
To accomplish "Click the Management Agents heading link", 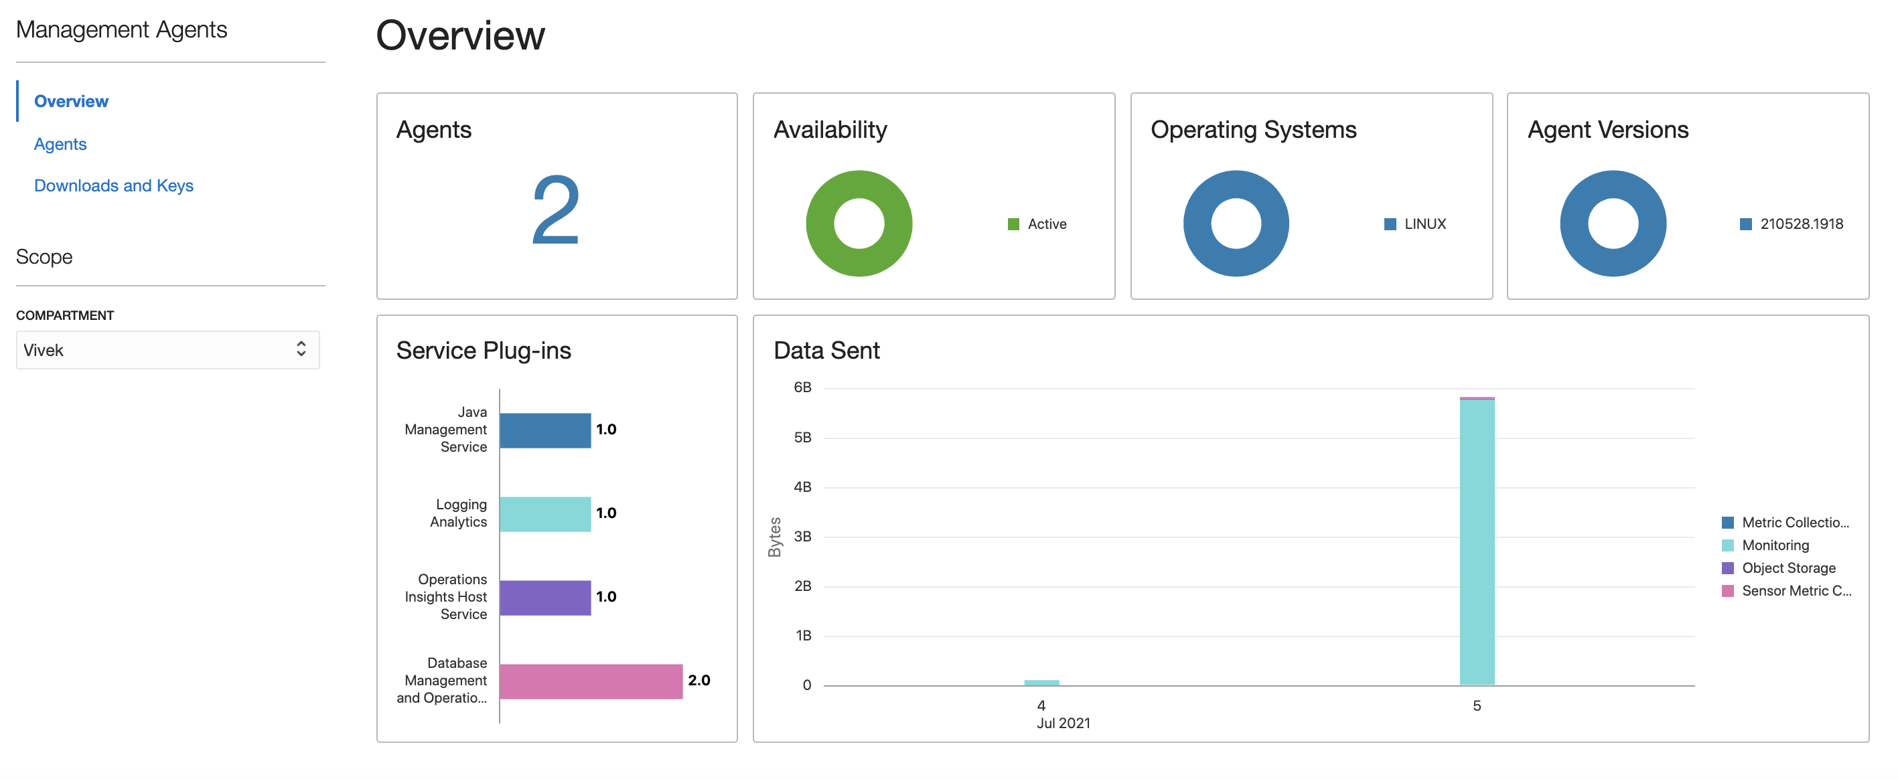I will click(122, 29).
